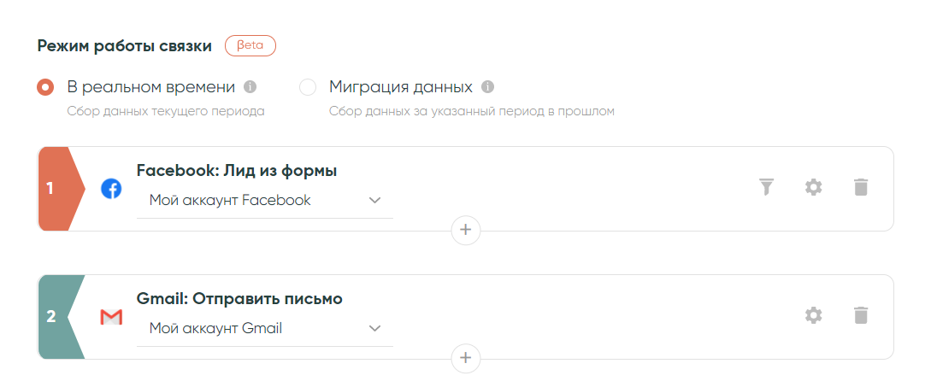Add a step after Facebook block

466,230
